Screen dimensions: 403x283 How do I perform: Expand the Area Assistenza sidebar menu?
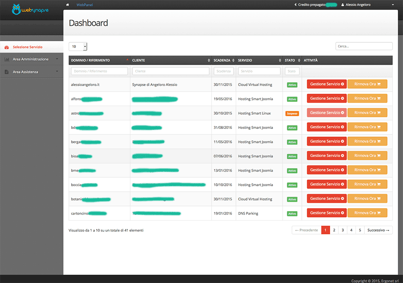(31, 72)
